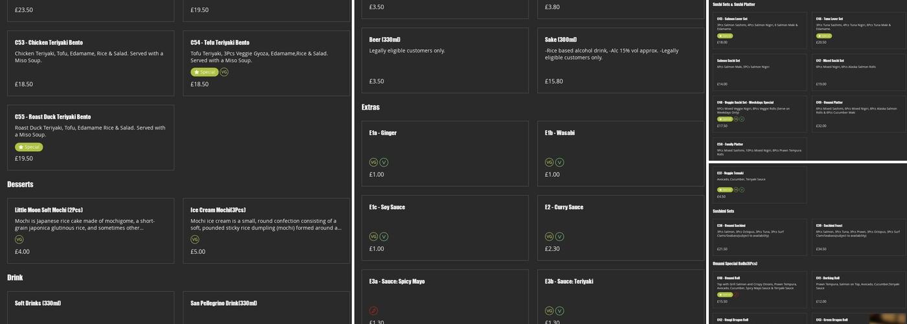Viewport: 907px width, 324px height.
Task: Select the C39 Sashimi Feast card
Action: 858,237
